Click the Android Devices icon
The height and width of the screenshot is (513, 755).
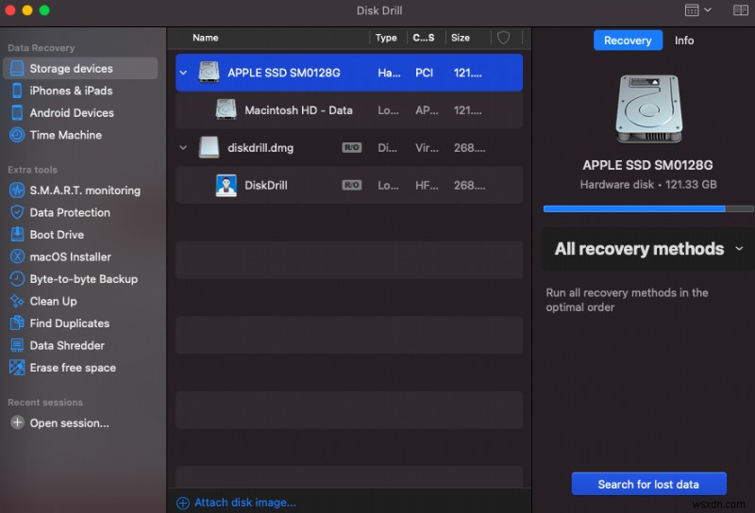click(x=17, y=112)
